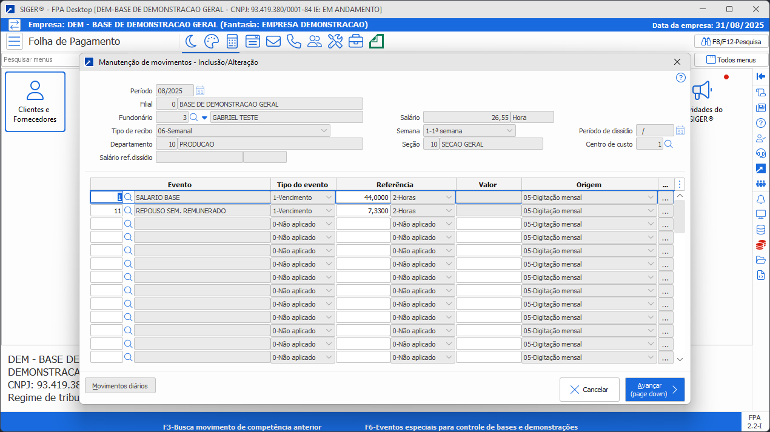Open the calendar picker next to Período

point(200,91)
